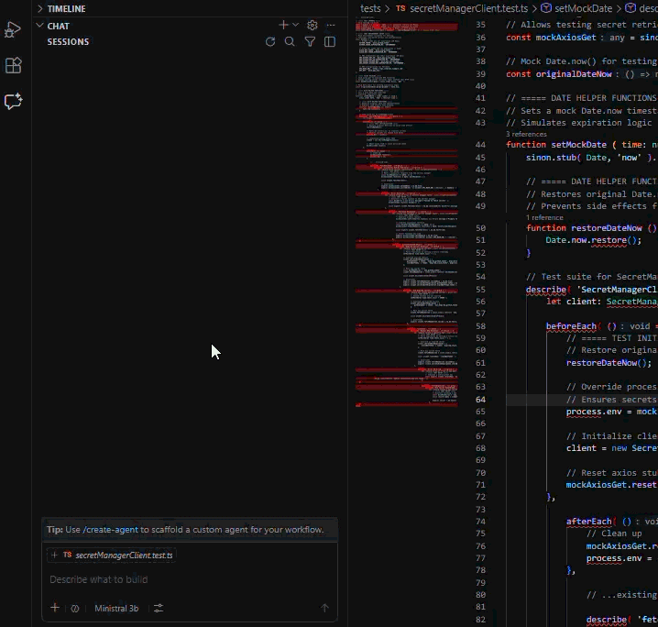658x627 pixels.
Task: Focus the 'Describe what to build' input
Action: tap(189, 579)
